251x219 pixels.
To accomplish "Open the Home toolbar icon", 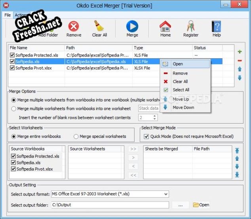I will [x=165, y=29].
